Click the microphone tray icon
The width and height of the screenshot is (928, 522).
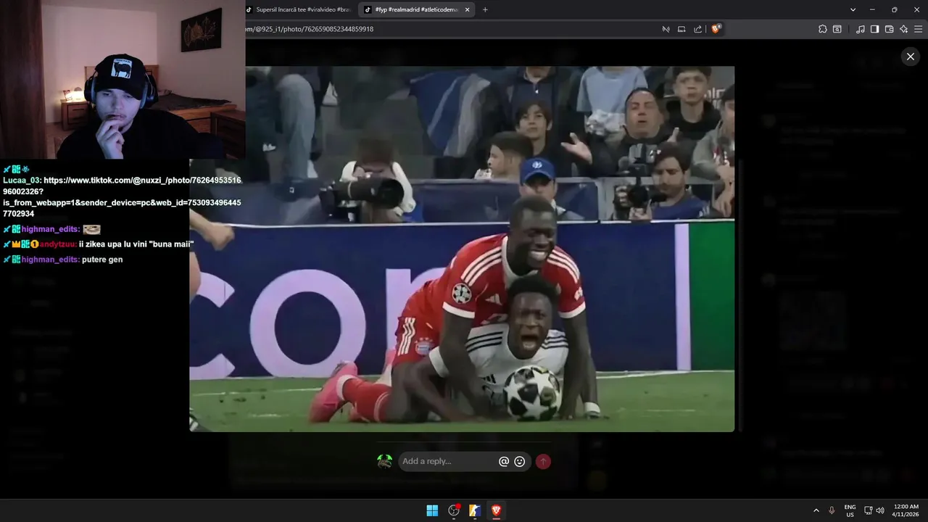[x=832, y=510]
